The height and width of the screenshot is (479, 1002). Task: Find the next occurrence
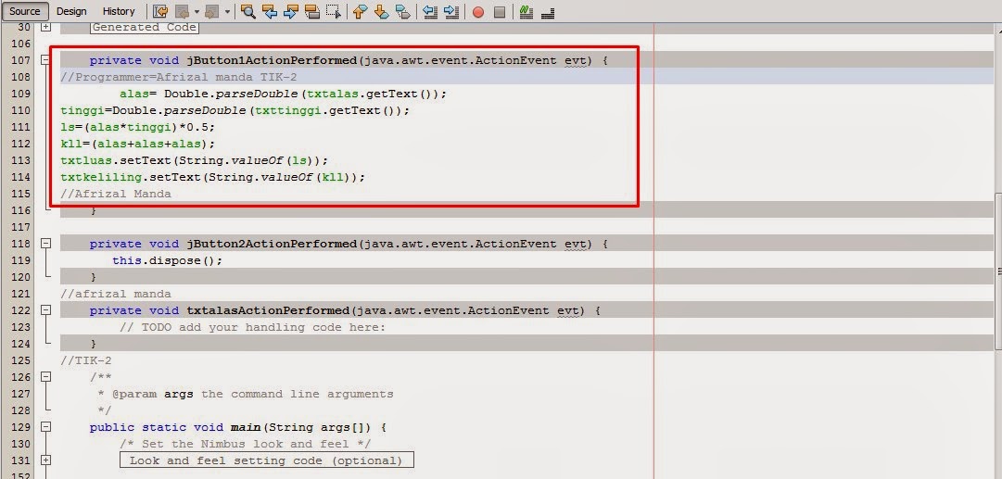290,11
